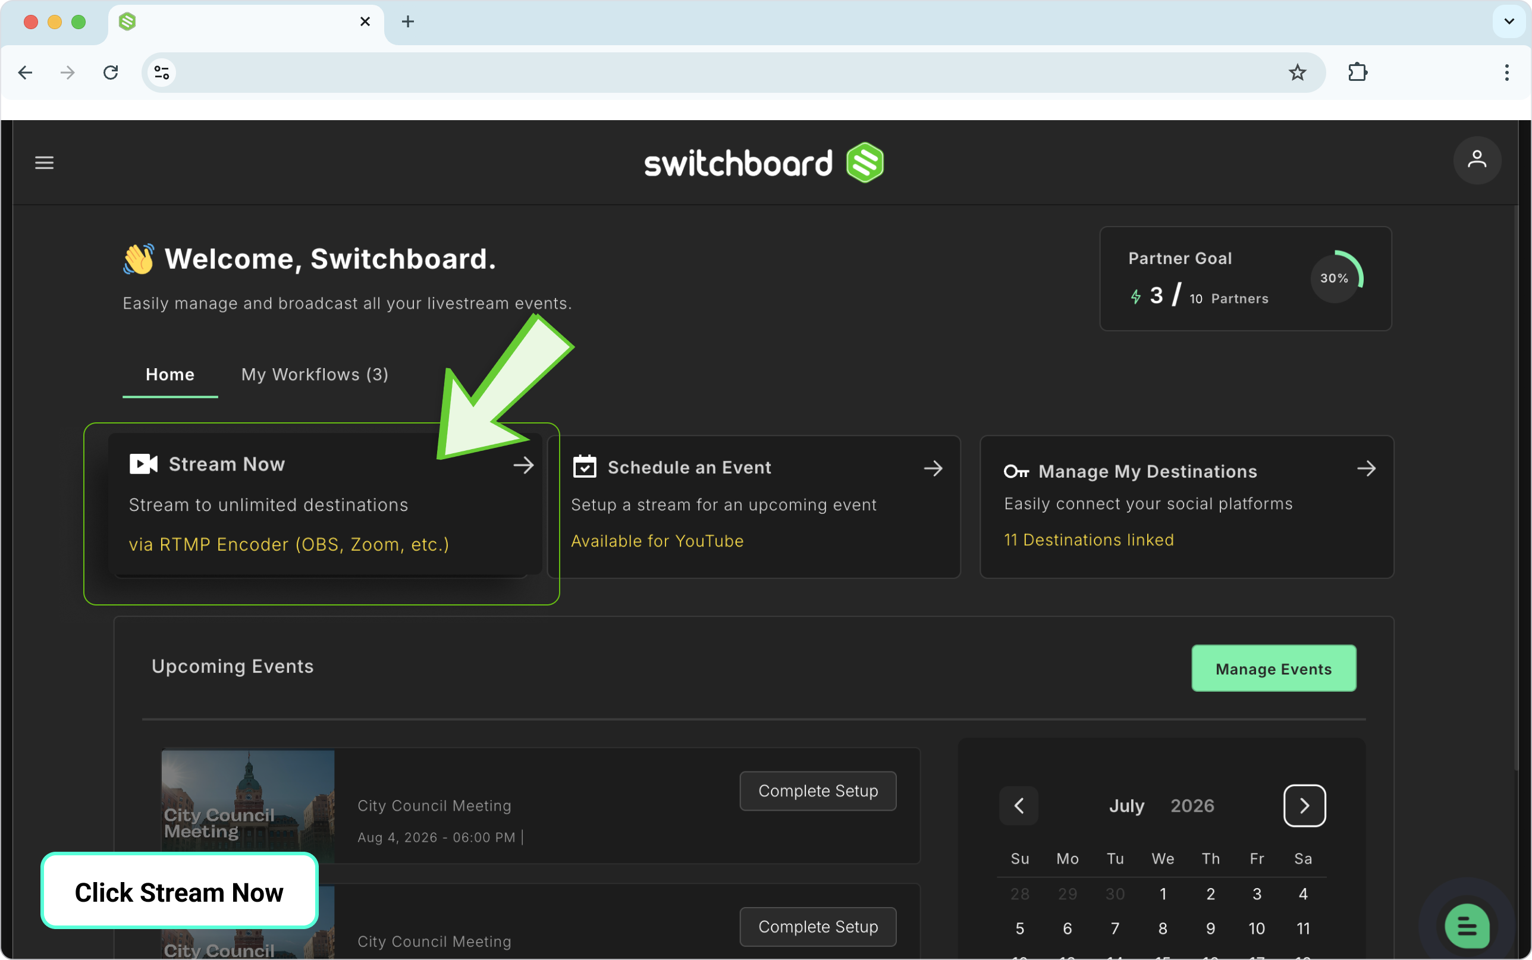This screenshot has width=1532, height=960.
Task: Click the Available for YouTube text
Action: click(657, 541)
